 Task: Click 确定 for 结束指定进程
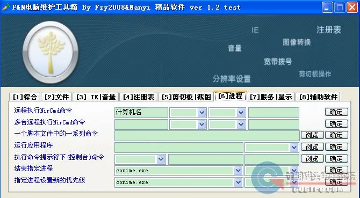[x=336, y=170]
